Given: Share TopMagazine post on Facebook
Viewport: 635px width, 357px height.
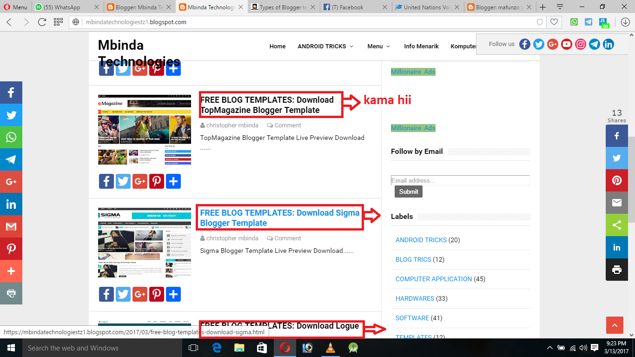Looking at the screenshot, I should click(x=106, y=181).
